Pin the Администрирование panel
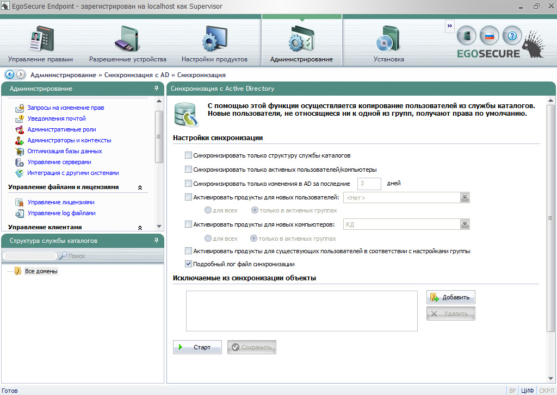557x395 pixels. click(156, 89)
